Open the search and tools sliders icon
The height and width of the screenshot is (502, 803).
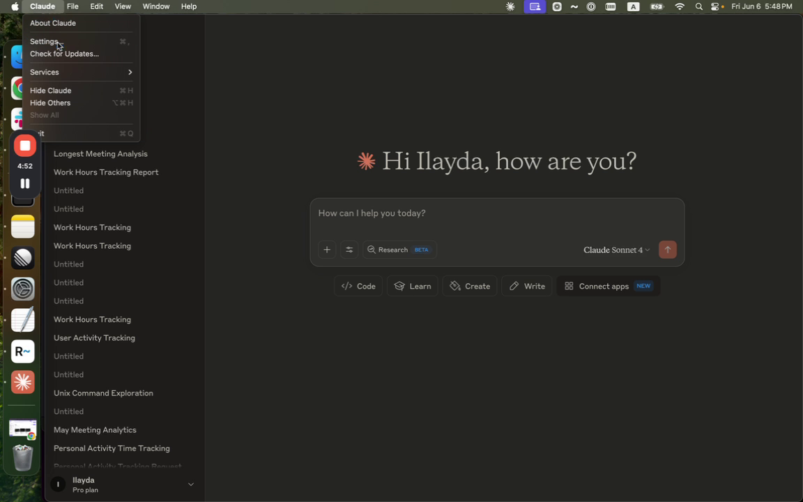pyautogui.click(x=349, y=250)
